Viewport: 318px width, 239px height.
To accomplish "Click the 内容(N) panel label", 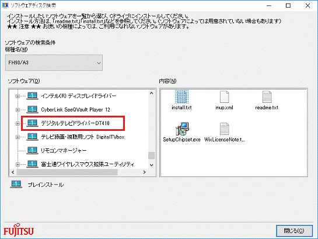I will [167, 81].
